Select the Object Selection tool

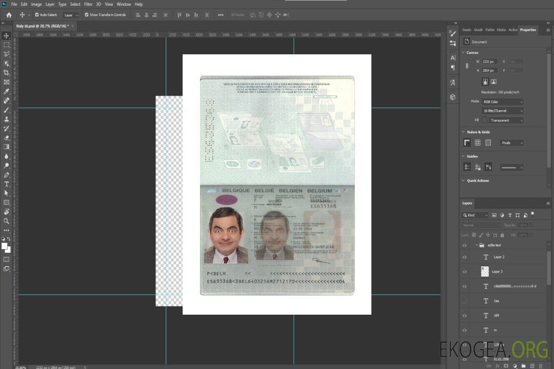pyautogui.click(x=6, y=64)
